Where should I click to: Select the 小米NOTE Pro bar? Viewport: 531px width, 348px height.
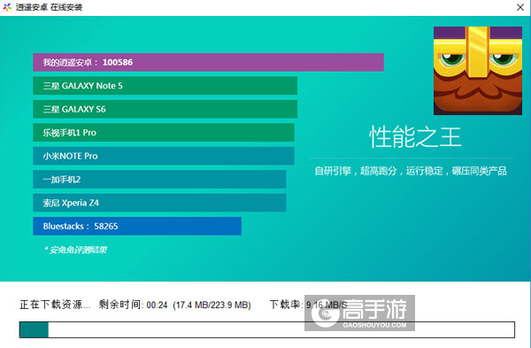[164, 156]
